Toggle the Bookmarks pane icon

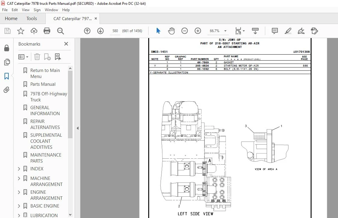click(x=7, y=76)
